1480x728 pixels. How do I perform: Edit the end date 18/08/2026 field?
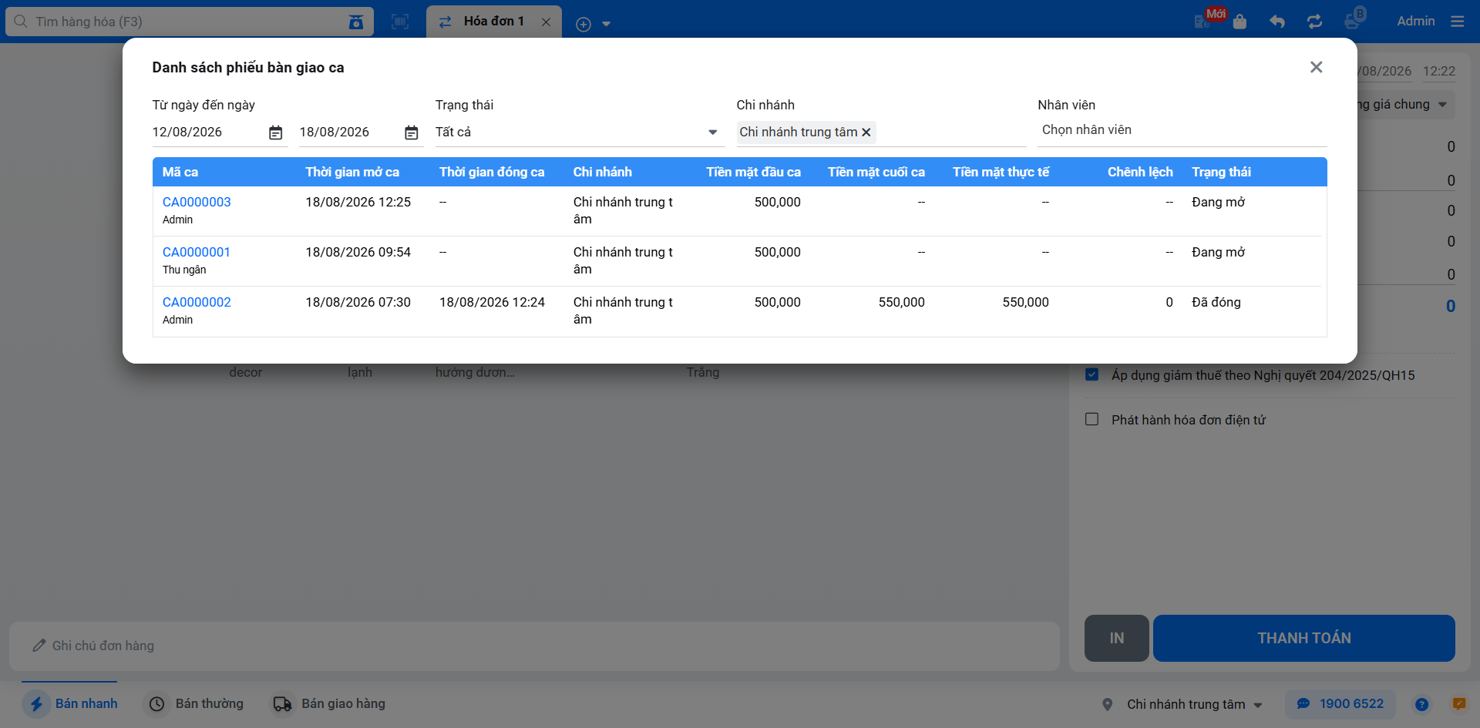[348, 132]
